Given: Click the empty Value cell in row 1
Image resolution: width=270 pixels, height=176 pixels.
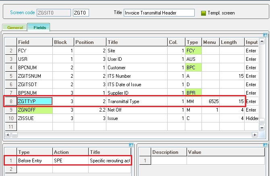Looking at the screenshot, I should point(226,161).
